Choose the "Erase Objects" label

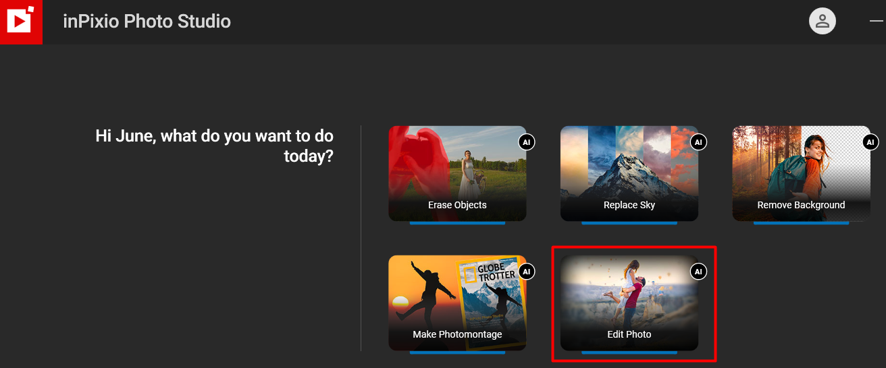click(x=457, y=205)
